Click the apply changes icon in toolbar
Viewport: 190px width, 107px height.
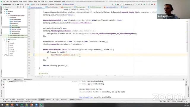139,4
